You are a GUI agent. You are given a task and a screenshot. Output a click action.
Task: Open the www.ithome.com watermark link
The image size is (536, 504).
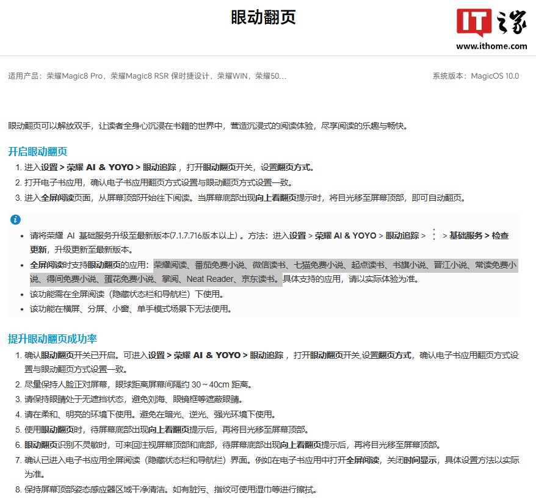click(491, 46)
